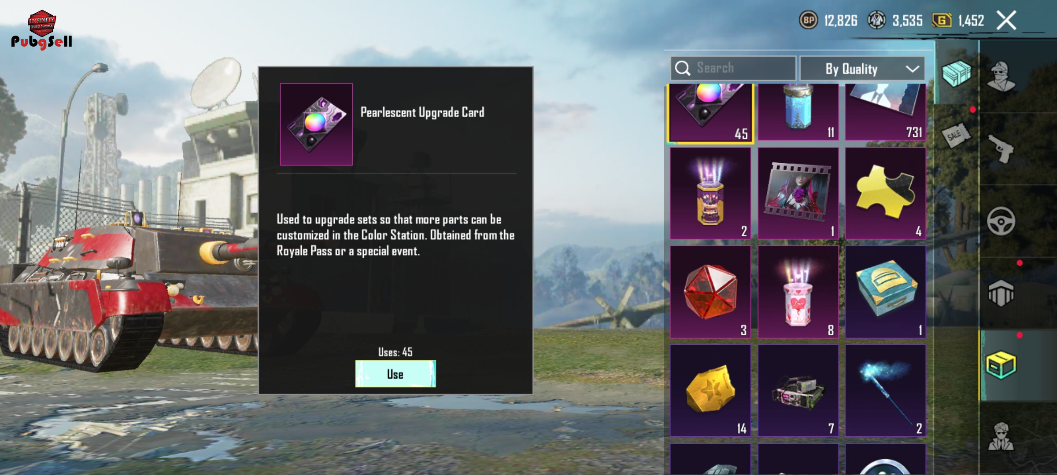Image resolution: width=1057 pixels, height=475 pixels.
Task: Click the Pearlescent card rainbow color thumbnail
Action: tap(316, 124)
